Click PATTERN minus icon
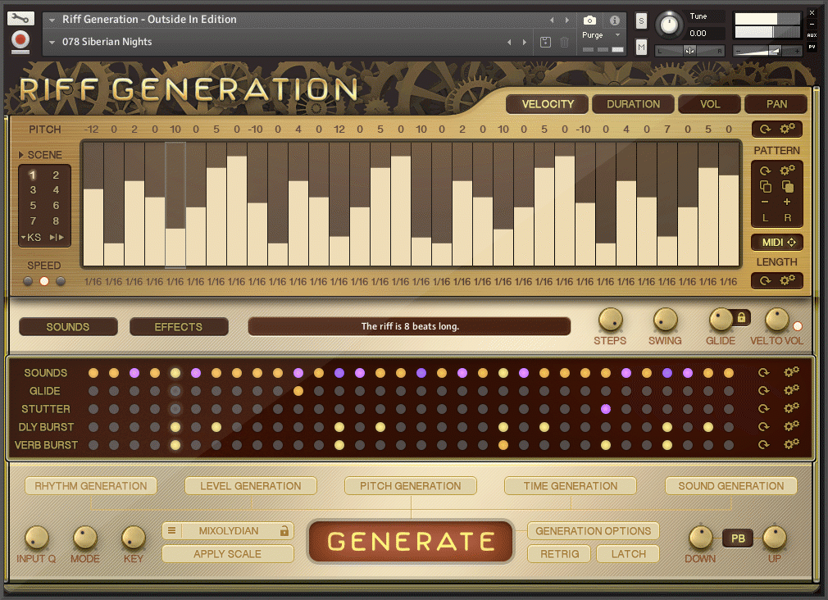828x600 pixels. [x=765, y=202]
